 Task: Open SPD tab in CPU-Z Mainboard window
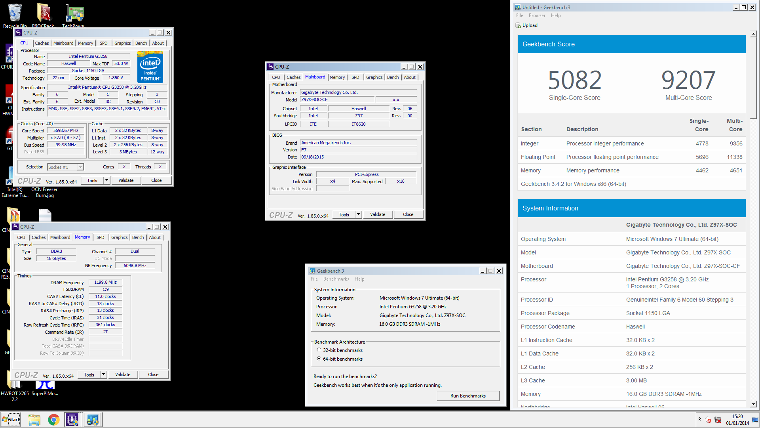coord(355,77)
